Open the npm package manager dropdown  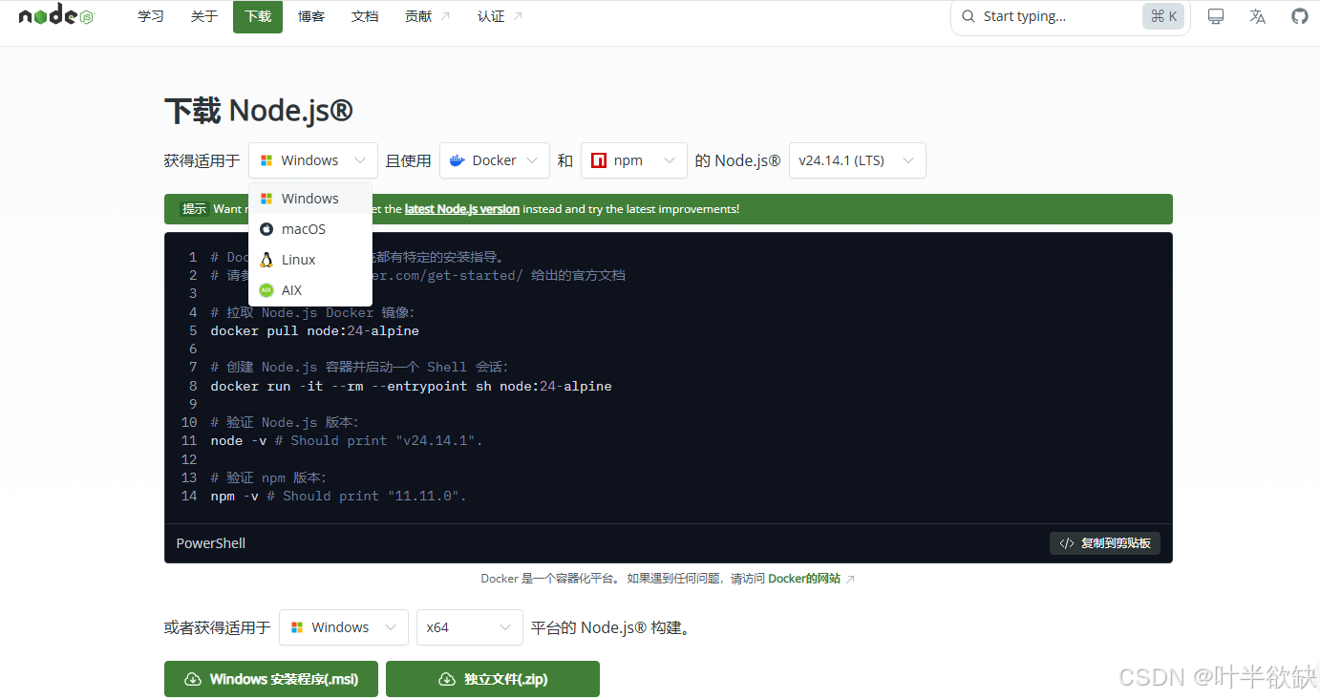(634, 160)
